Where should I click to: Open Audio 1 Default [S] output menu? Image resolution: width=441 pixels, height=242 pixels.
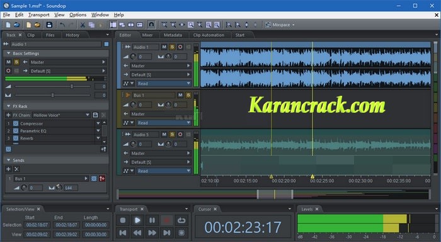click(x=161, y=74)
